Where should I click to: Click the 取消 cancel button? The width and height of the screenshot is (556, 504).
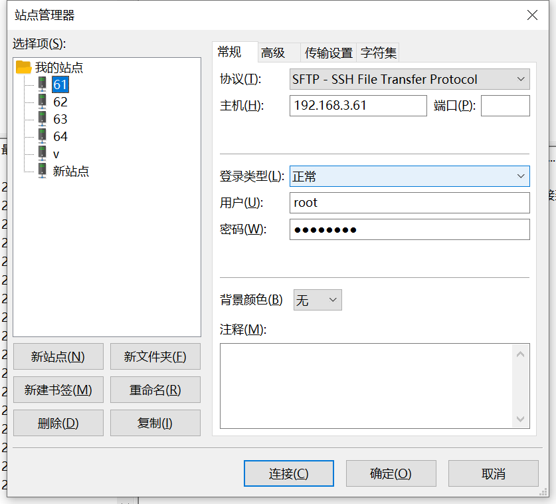coord(494,473)
